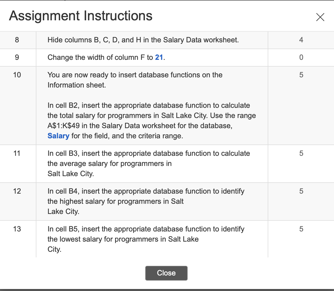Screen dimensions: 334x291
Task: Click the row number 13
Action: pyautogui.click(x=17, y=229)
